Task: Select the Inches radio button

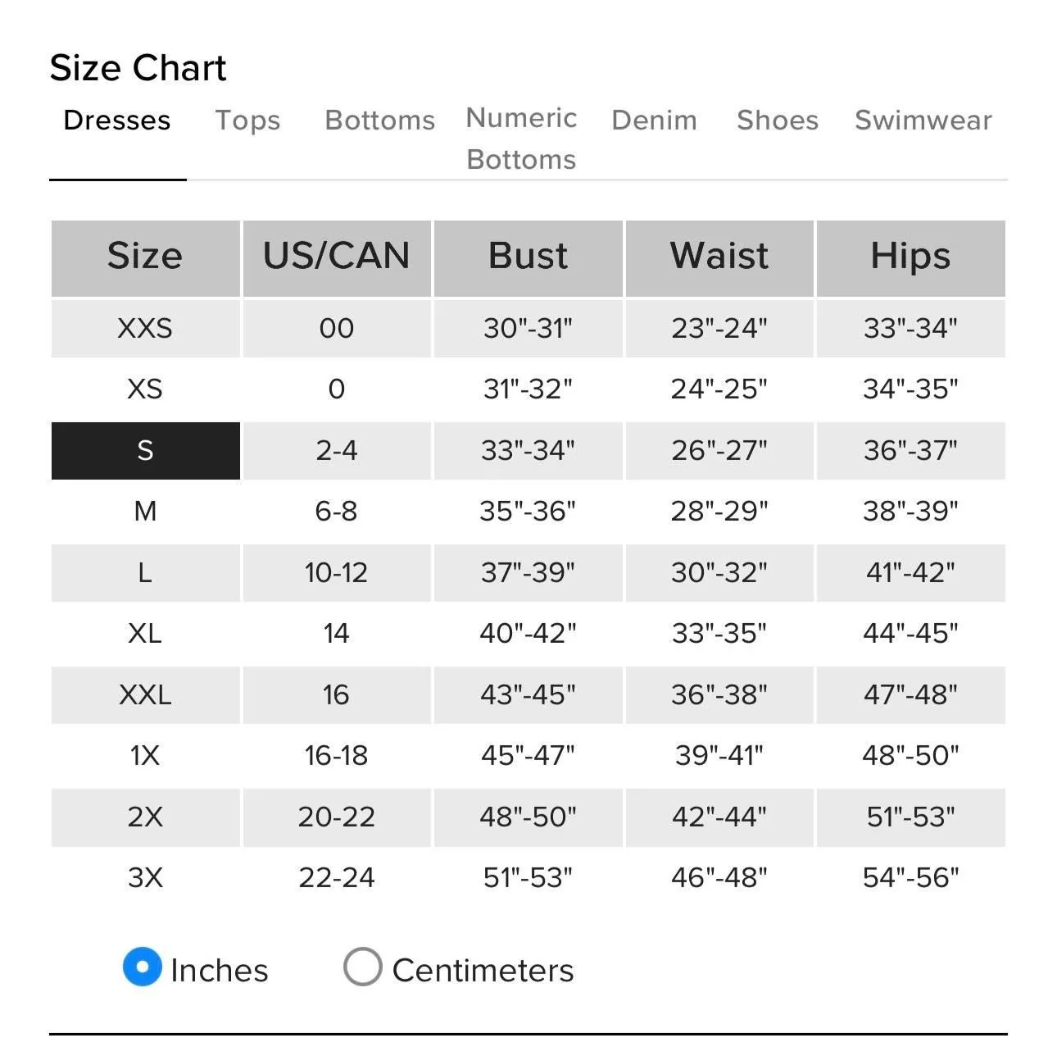Action: pos(143,967)
